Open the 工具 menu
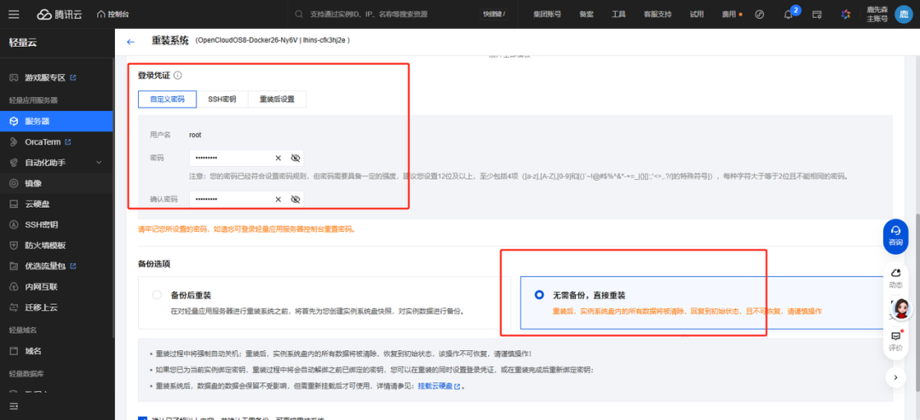This screenshot has width=920, height=420. pos(618,14)
